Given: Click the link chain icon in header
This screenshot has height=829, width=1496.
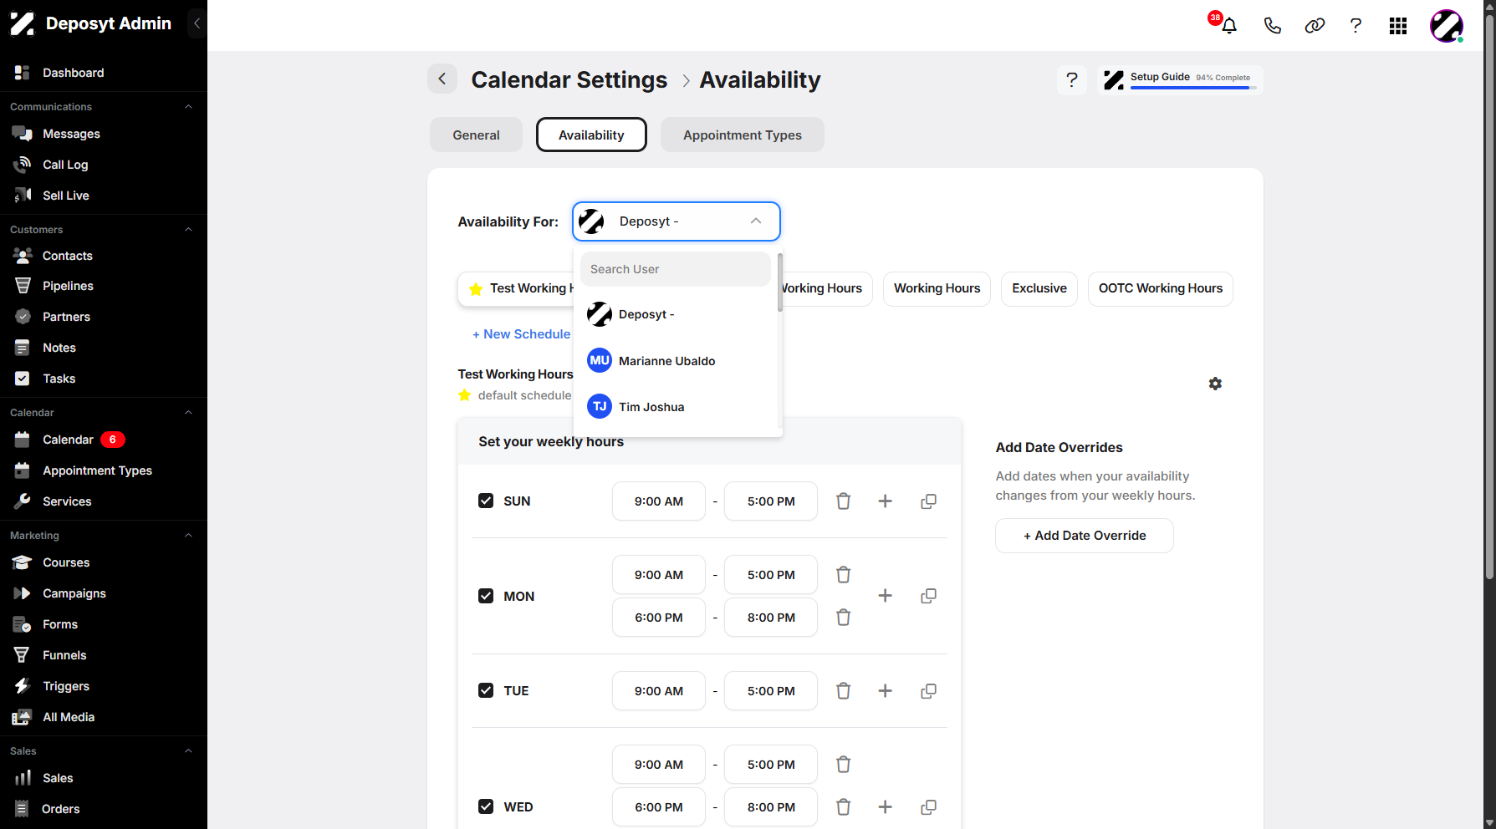Looking at the screenshot, I should (x=1315, y=26).
